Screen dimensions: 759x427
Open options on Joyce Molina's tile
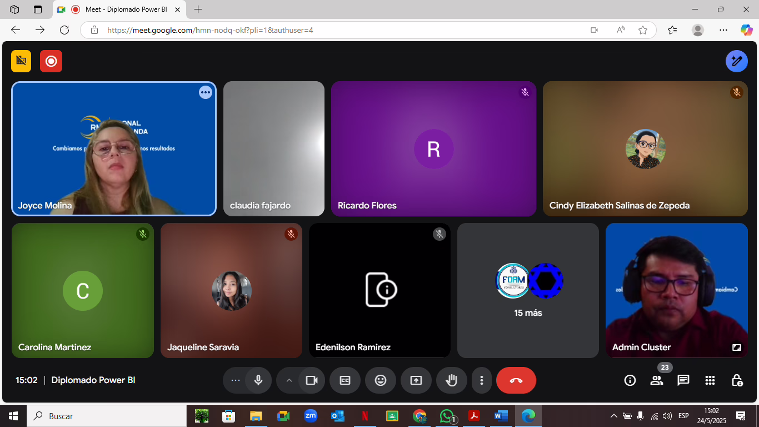click(206, 93)
